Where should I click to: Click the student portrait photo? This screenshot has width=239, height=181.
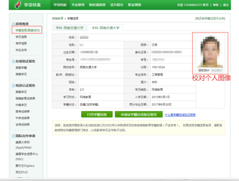210,52
